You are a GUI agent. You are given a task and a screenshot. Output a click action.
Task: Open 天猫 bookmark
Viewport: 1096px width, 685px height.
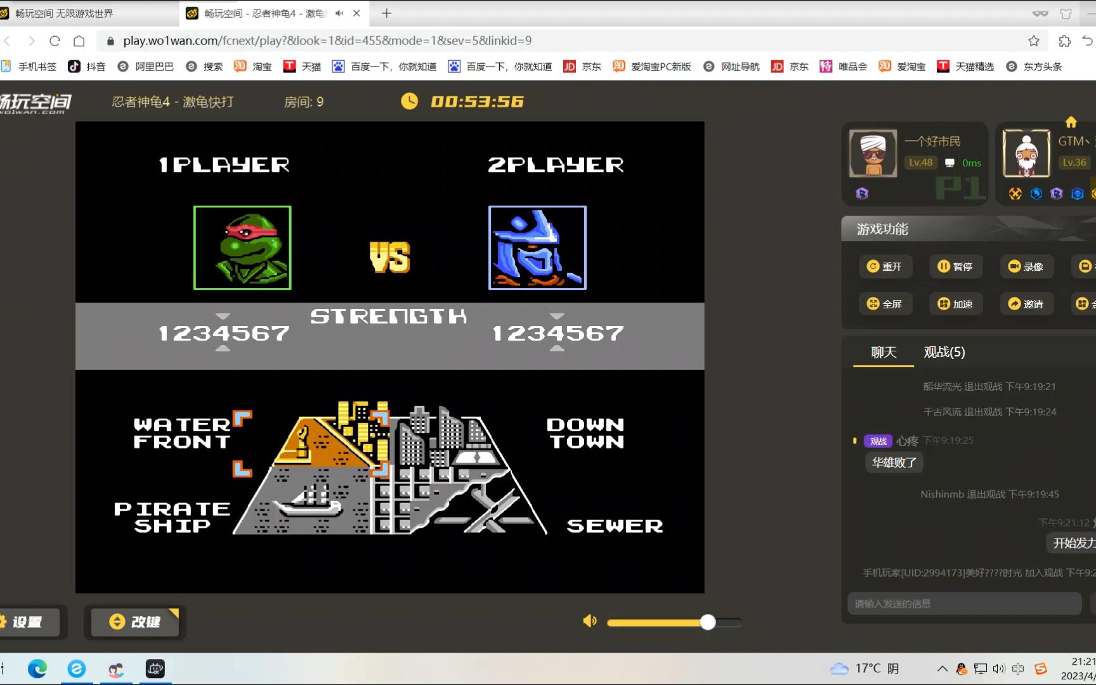pos(302,67)
